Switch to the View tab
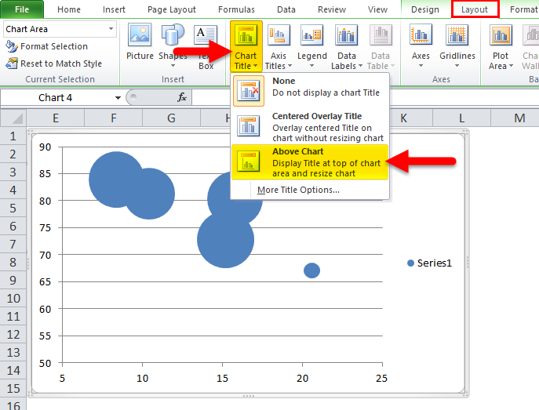This screenshot has height=410, width=539. pos(377,9)
